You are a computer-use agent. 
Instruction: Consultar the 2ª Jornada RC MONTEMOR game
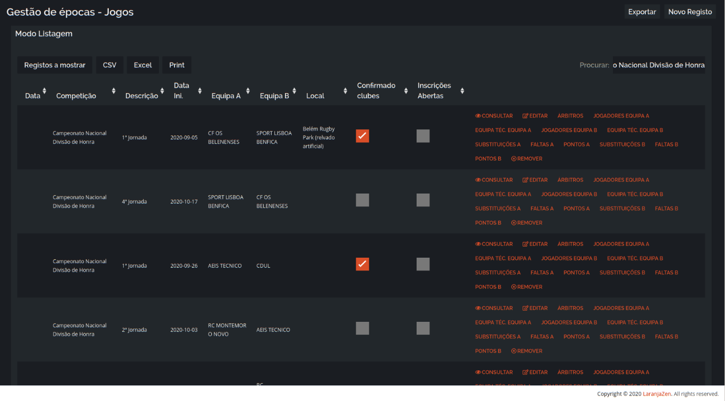494,308
